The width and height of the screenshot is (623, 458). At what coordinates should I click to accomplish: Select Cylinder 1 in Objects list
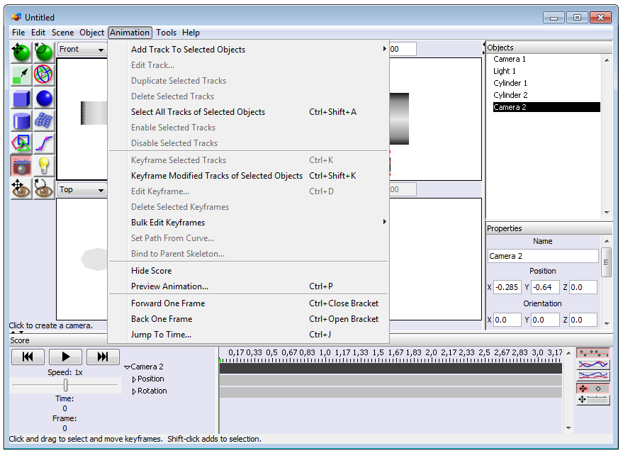(x=510, y=83)
